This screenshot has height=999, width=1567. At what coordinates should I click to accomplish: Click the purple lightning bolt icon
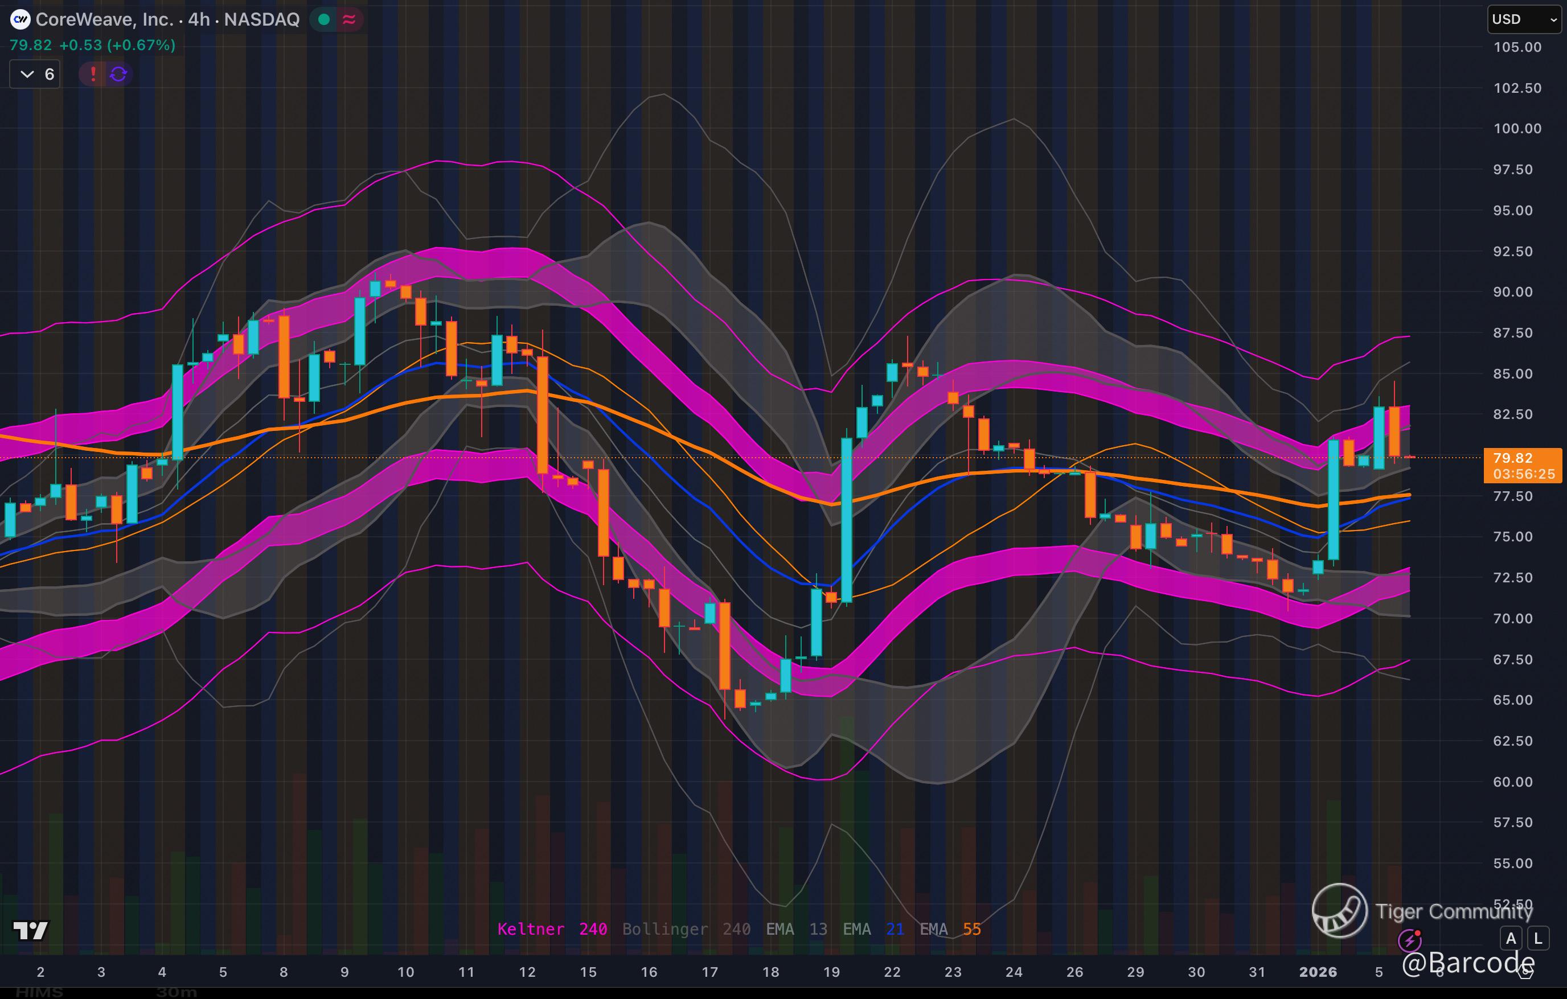tap(1409, 940)
